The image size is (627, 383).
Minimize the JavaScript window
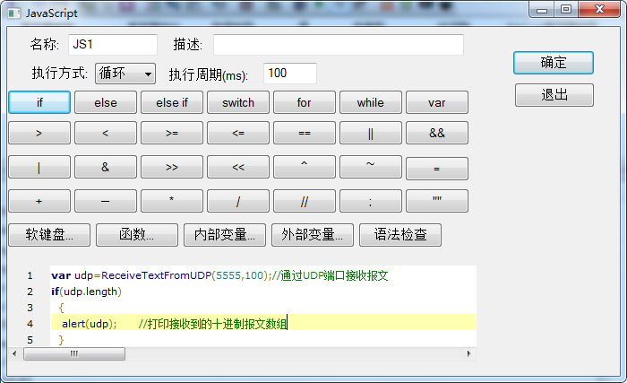click(542, 9)
